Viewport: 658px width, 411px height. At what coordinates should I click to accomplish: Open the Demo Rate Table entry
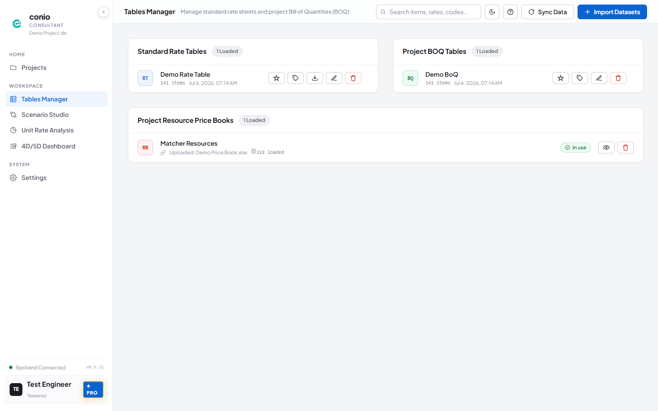coord(185,74)
